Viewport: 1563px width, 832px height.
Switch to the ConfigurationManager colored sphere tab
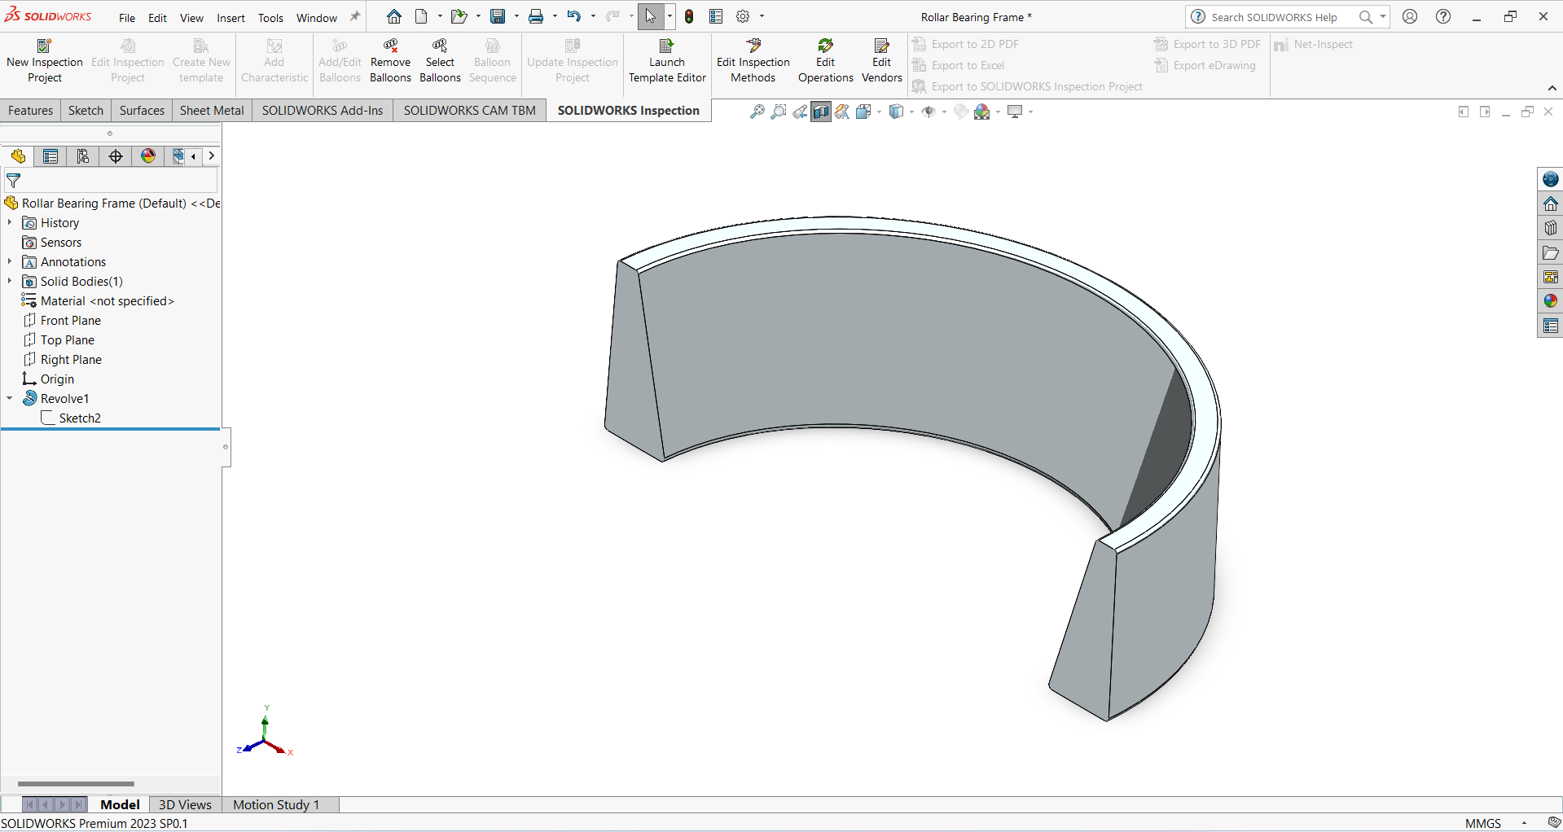[x=147, y=155]
